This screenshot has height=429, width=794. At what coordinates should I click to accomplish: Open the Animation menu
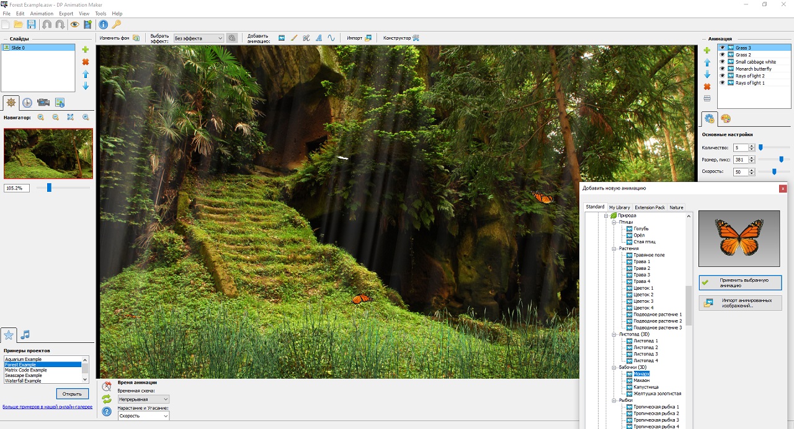coord(42,14)
